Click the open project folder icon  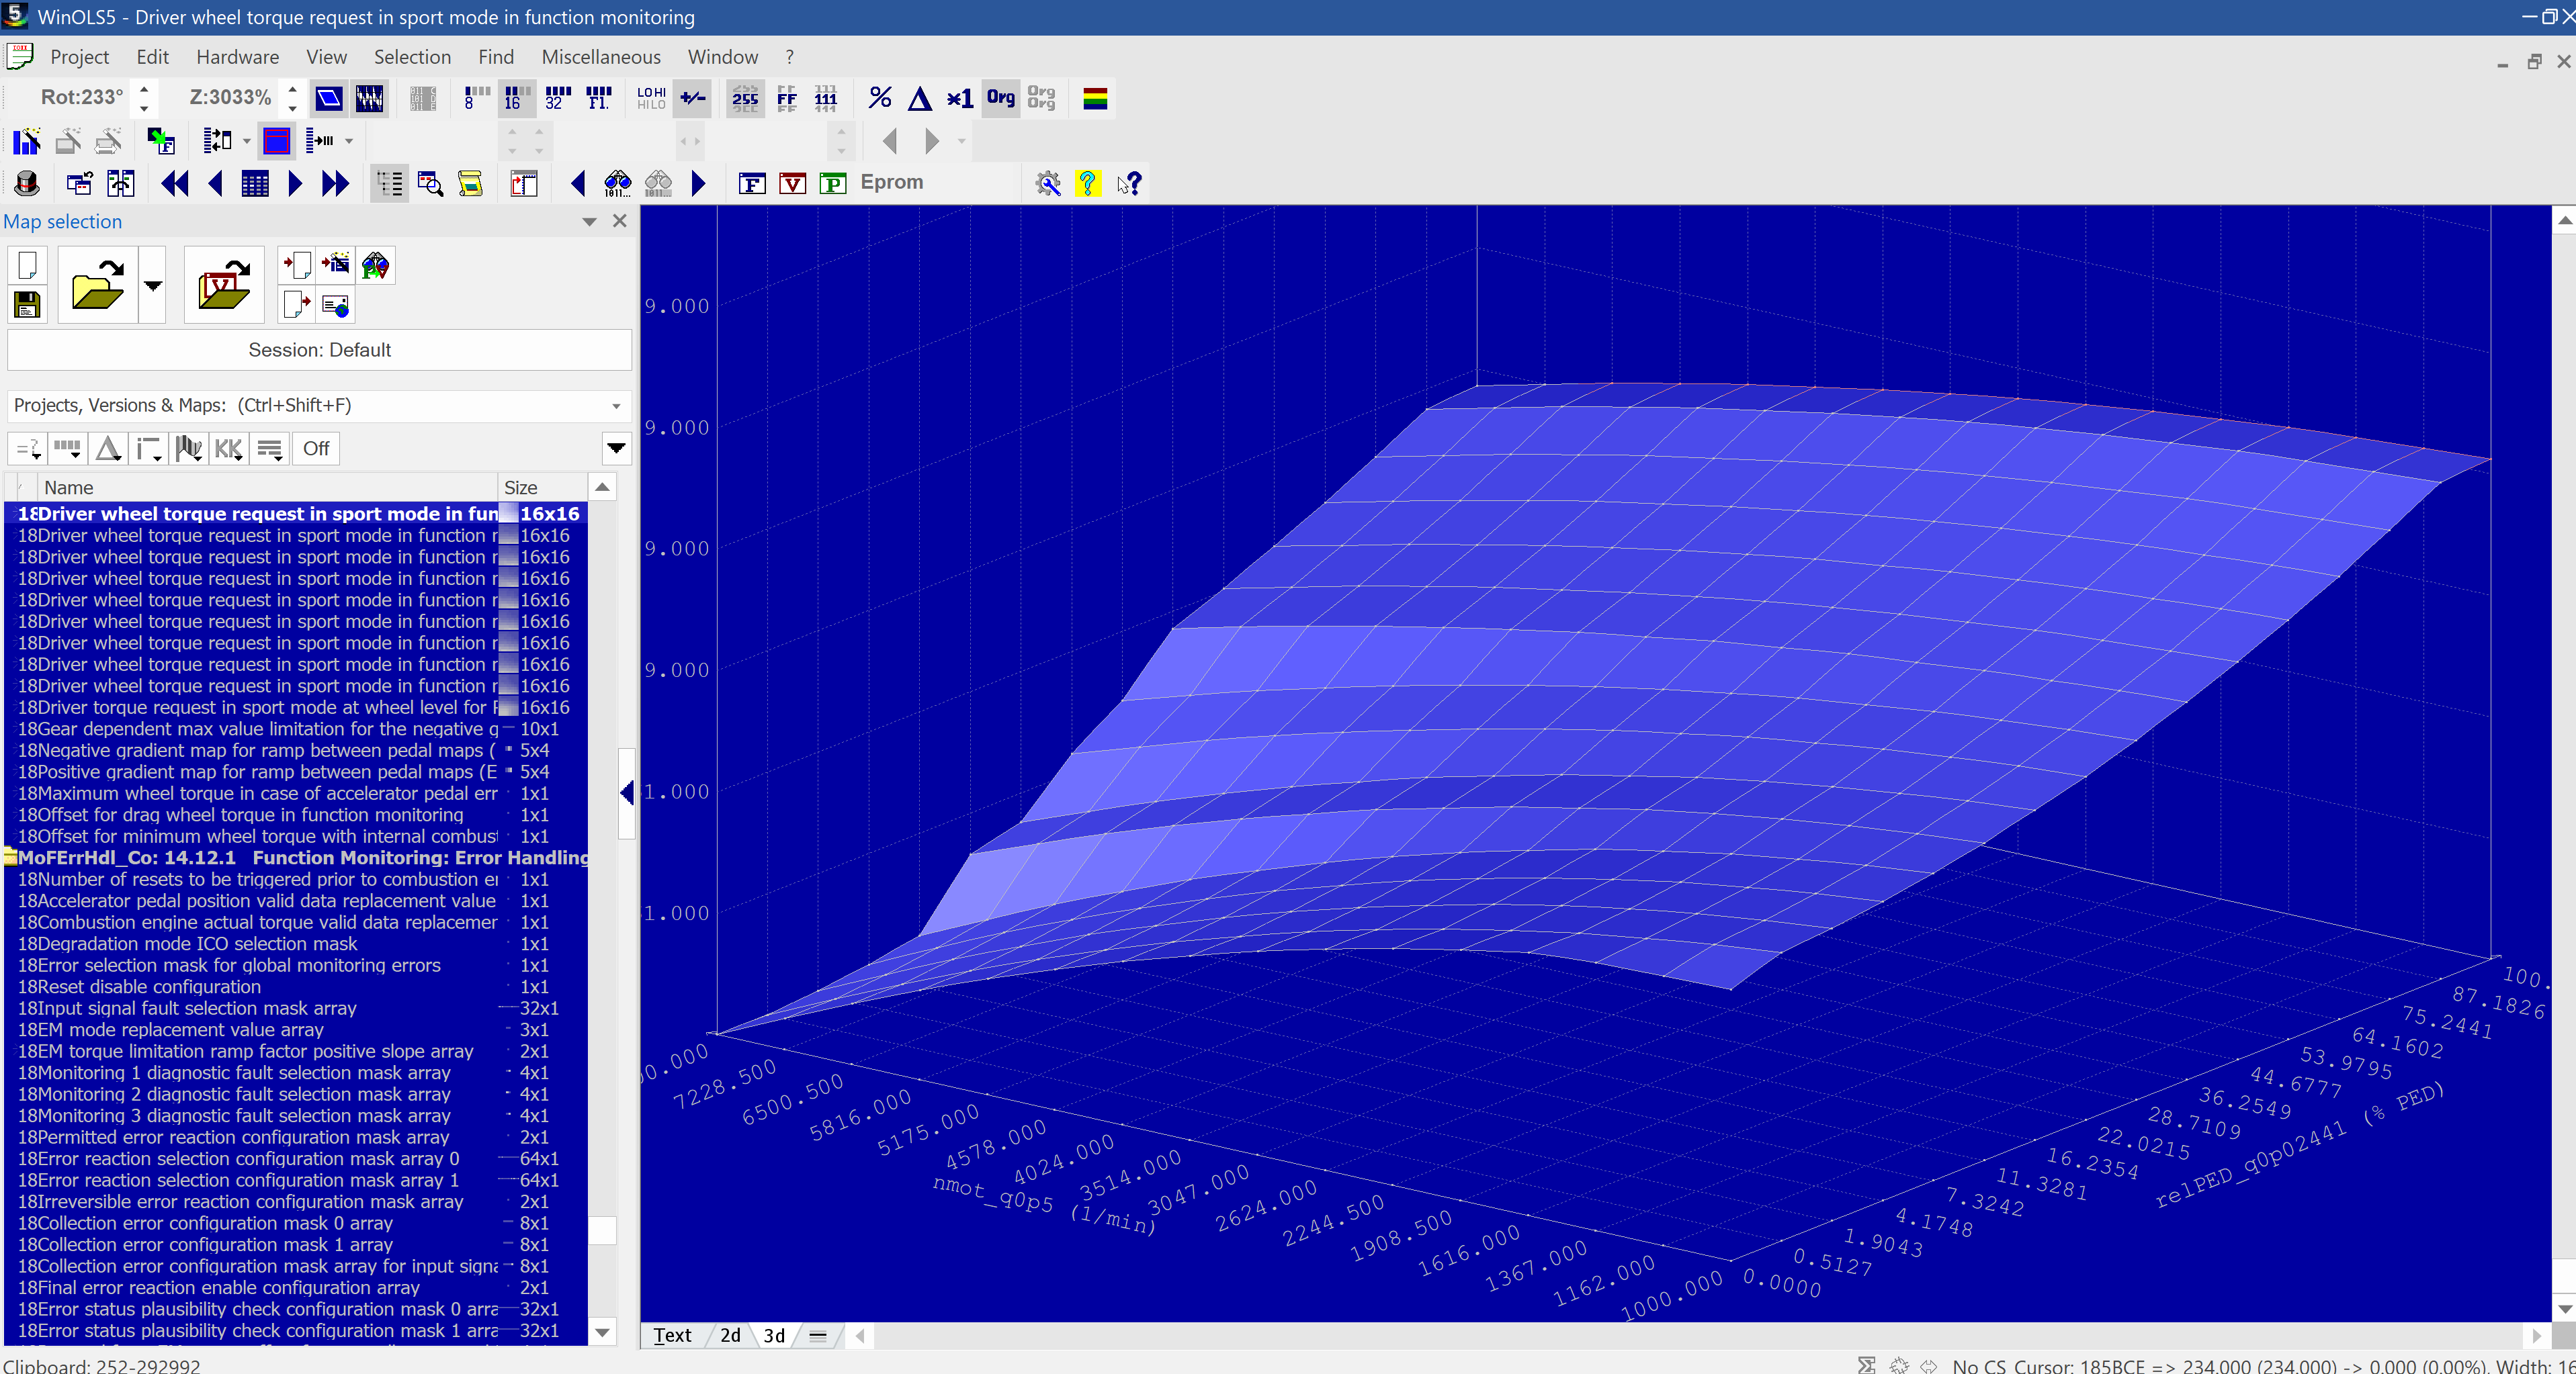click(x=98, y=285)
